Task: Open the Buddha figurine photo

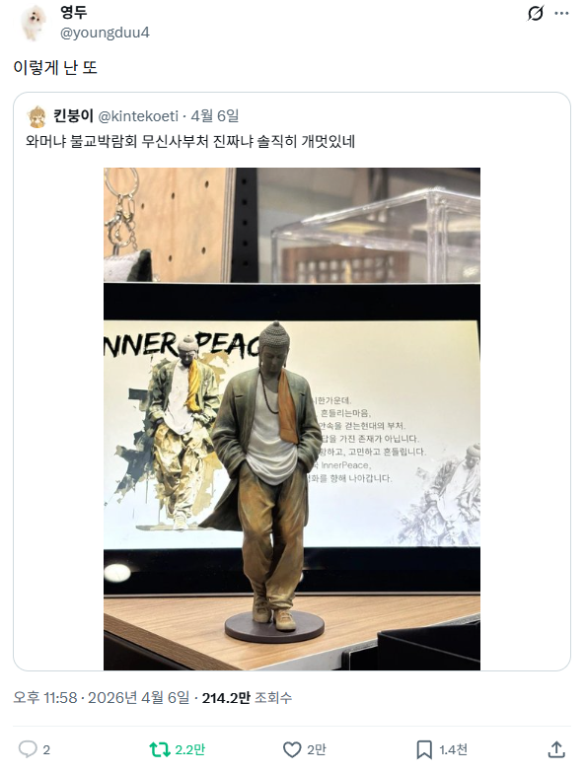Action: pos(292,418)
